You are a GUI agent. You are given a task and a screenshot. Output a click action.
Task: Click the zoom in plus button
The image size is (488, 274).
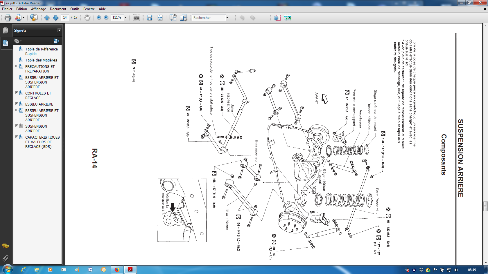[x=106, y=17]
